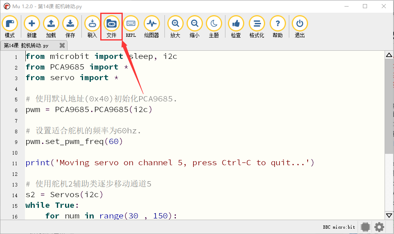This screenshot has height=234, width=394.
Task: Click the micro:bit chip status icon
Action: pos(365,227)
